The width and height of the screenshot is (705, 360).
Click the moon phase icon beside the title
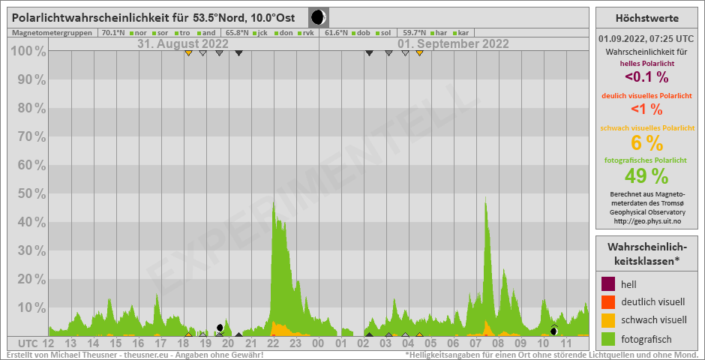coord(319,17)
